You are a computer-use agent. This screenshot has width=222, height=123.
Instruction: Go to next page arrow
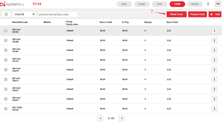tap(122, 118)
